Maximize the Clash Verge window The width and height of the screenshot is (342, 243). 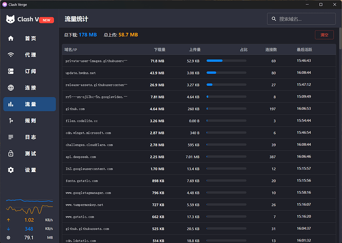coord(321,4)
